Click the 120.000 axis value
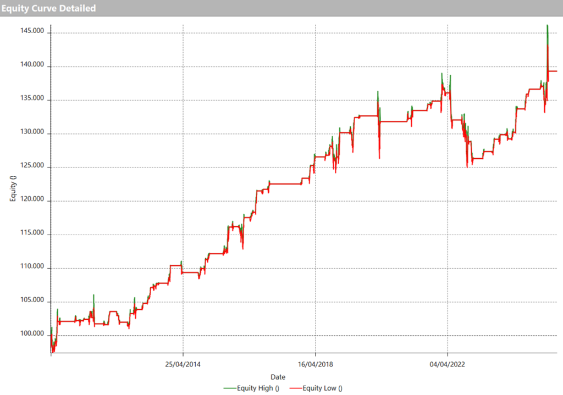Screen dimensions: 563x395 (32, 199)
